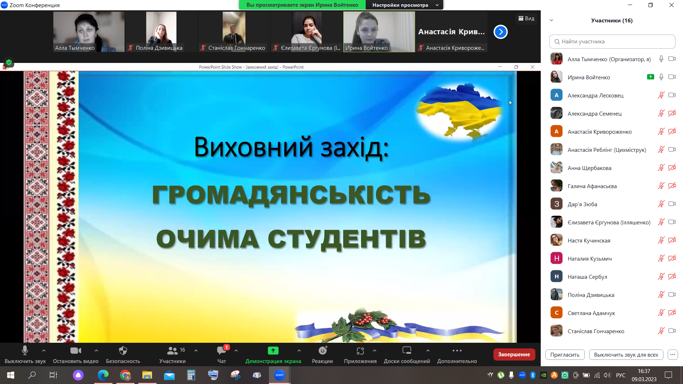This screenshot has width=683, height=384.
Task: Stop video with camera button
Action: pos(75,351)
